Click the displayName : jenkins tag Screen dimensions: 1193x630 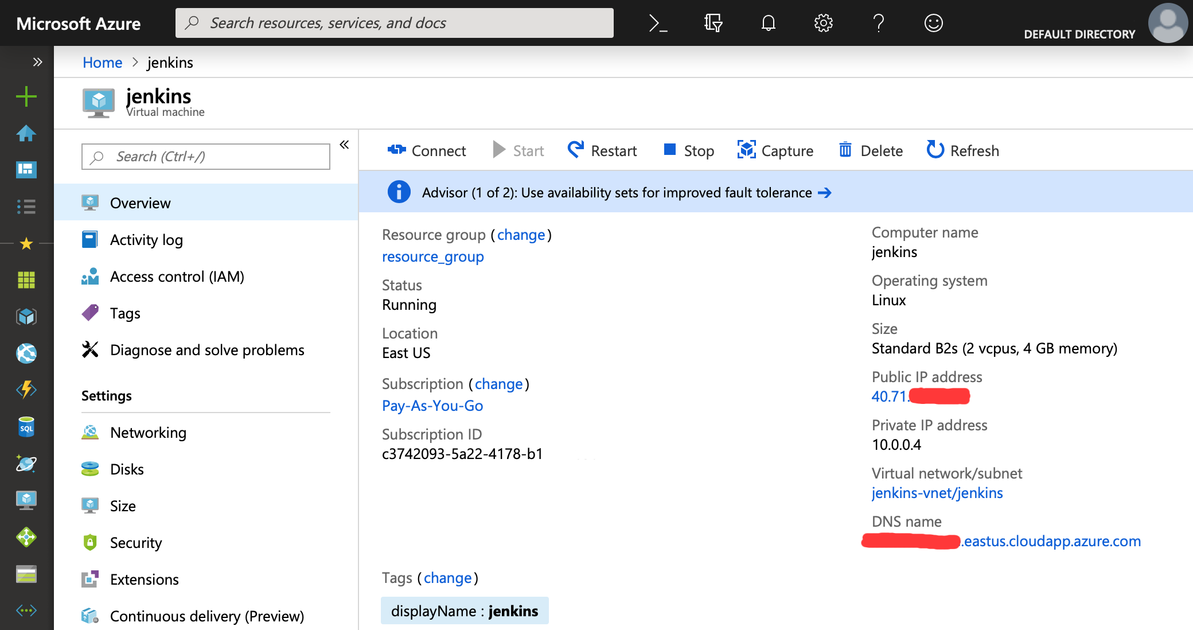click(x=465, y=610)
